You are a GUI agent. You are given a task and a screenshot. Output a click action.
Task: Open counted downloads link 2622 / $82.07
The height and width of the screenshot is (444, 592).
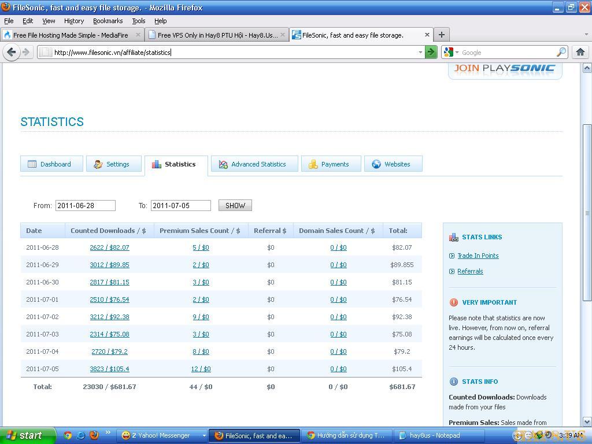(x=109, y=247)
